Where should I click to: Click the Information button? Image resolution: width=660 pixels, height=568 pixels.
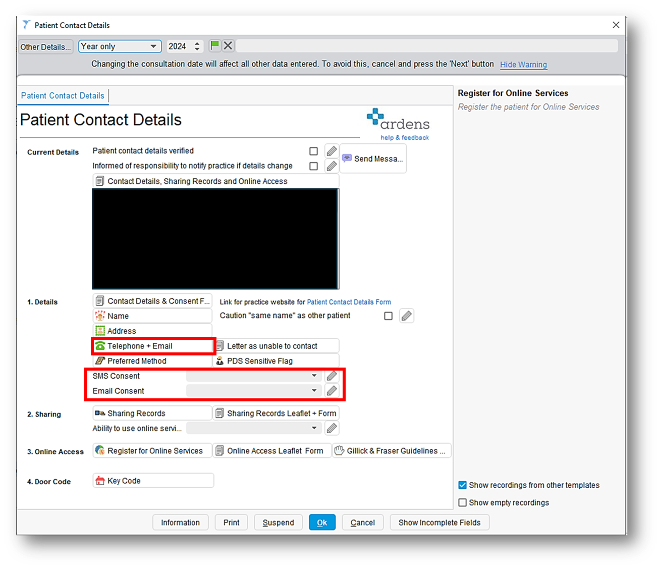180,523
